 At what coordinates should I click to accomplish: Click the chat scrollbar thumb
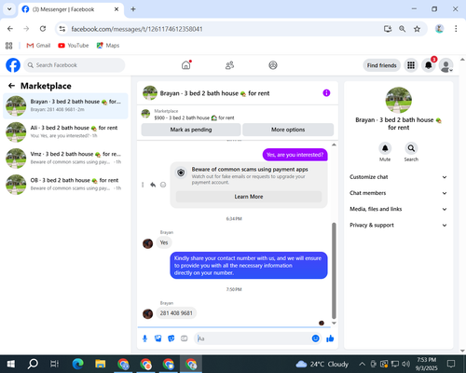click(334, 270)
